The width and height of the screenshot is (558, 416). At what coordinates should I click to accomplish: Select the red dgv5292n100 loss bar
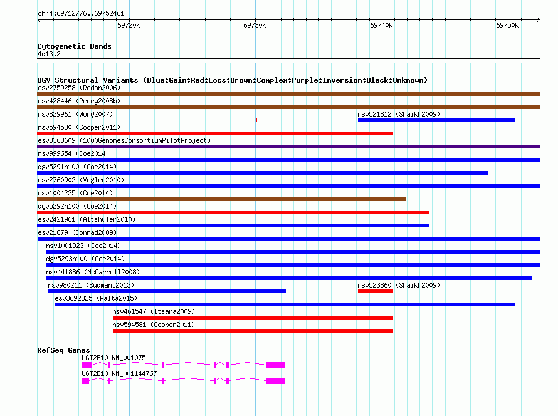pyautogui.click(x=233, y=212)
